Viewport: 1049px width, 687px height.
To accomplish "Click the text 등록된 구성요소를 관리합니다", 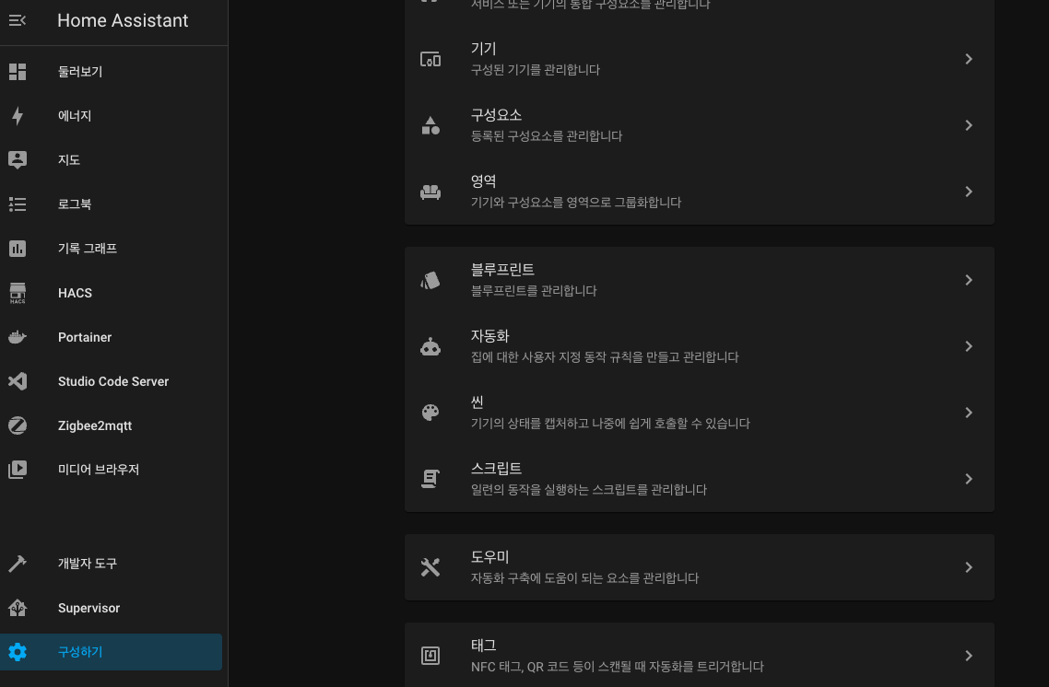I will [x=547, y=135].
